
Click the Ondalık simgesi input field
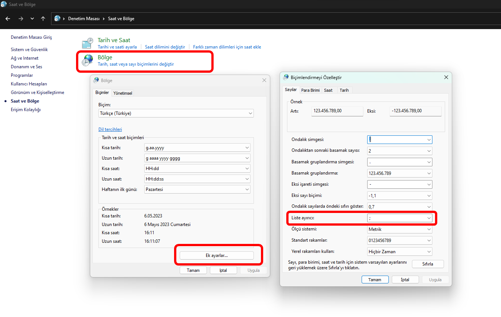pyautogui.click(x=397, y=139)
